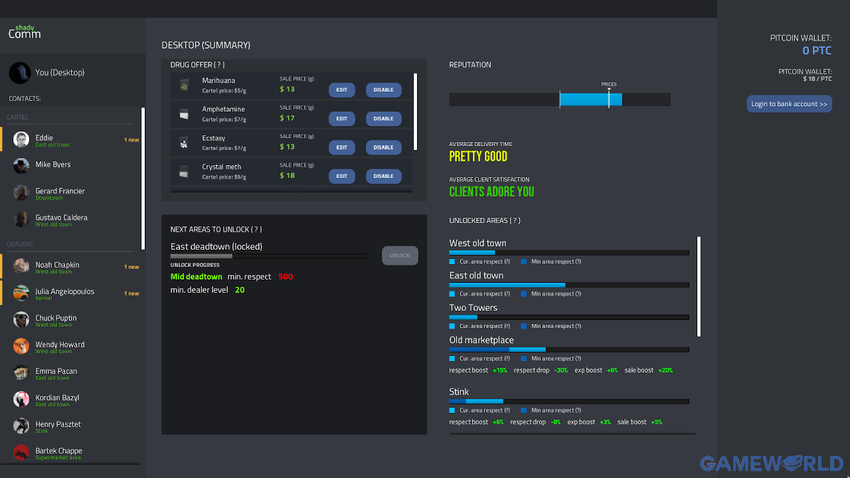Click Noah Chapkin's dealer avatar
Image resolution: width=850 pixels, height=478 pixels.
(x=21, y=266)
